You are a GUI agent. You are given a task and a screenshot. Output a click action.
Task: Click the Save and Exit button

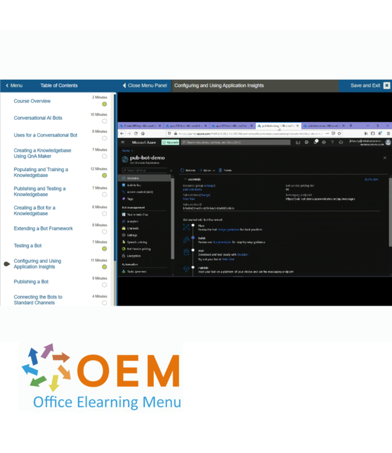click(365, 86)
